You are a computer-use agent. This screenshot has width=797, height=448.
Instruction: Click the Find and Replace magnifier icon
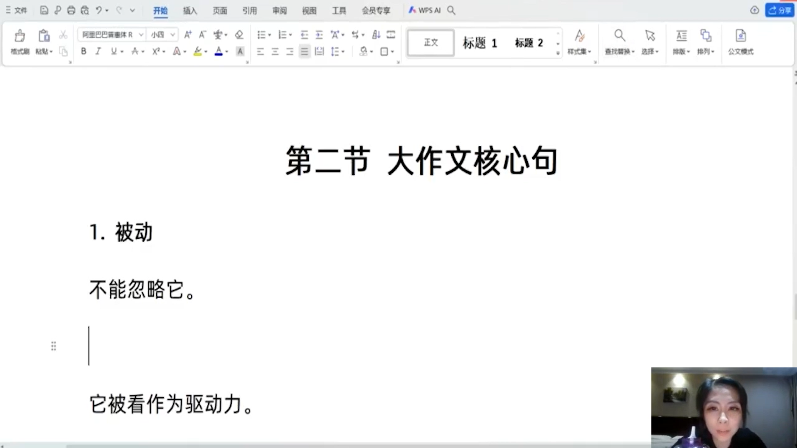(x=619, y=36)
